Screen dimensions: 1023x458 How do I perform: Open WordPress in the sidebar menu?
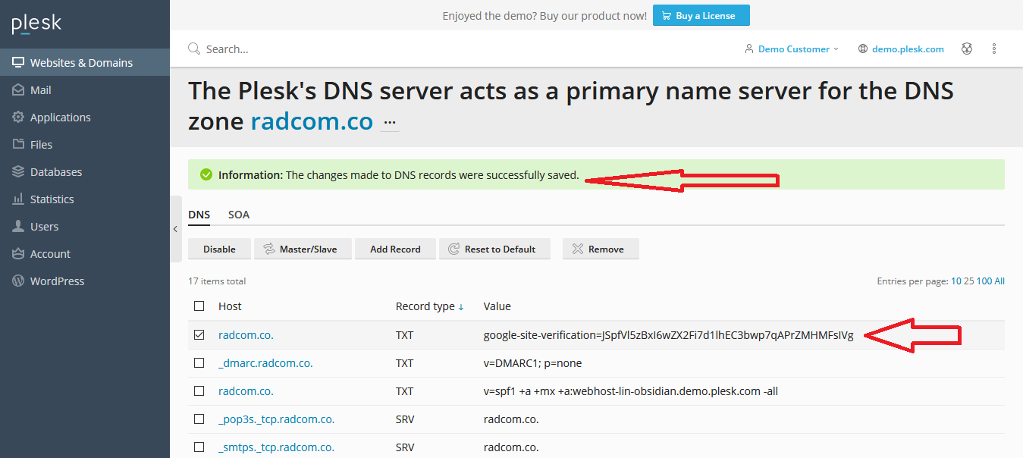click(x=85, y=281)
